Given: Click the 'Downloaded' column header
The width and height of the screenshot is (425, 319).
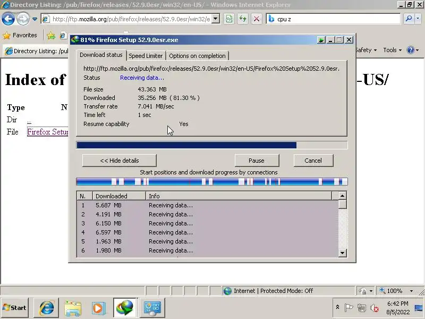Looking at the screenshot, I should pos(119,196).
